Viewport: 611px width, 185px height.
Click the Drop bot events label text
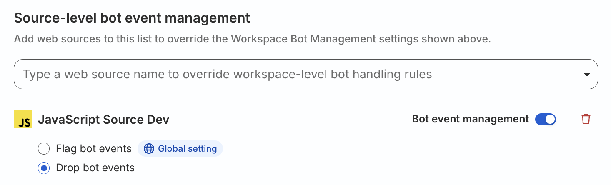coord(95,168)
